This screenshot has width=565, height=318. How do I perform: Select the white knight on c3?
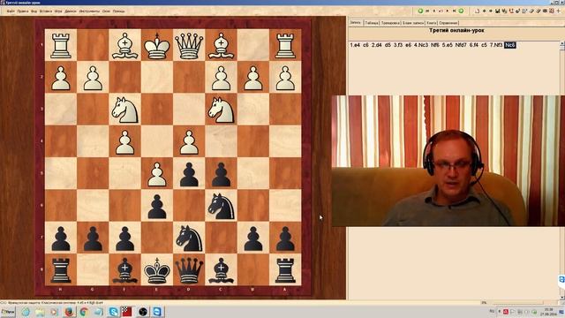(x=221, y=110)
